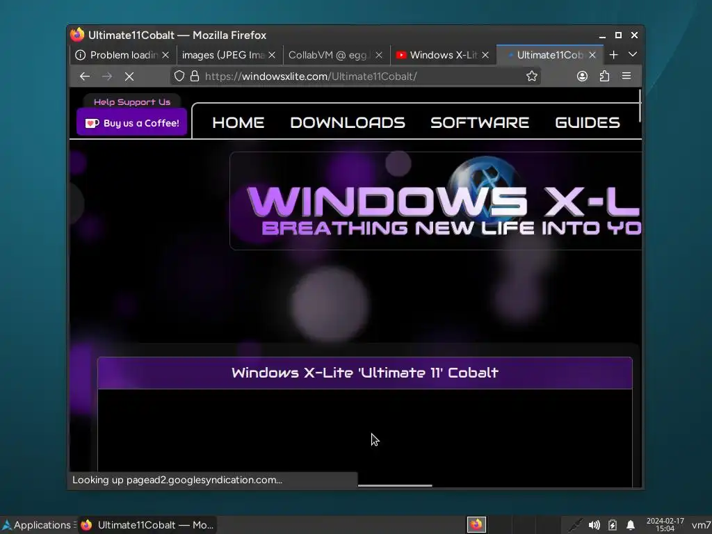Click the Firefox icon in the system tray

click(x=476, y=525)
